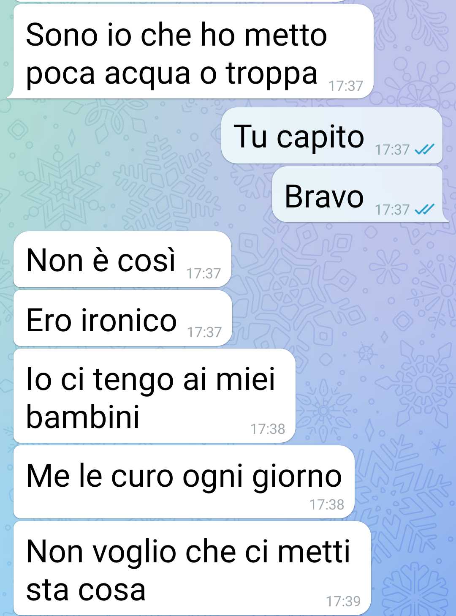Viewport: 456px width, 616px height.
Task: Tap the 17:37 timestamp on 'Tu capito'
Action: point(392,150)
